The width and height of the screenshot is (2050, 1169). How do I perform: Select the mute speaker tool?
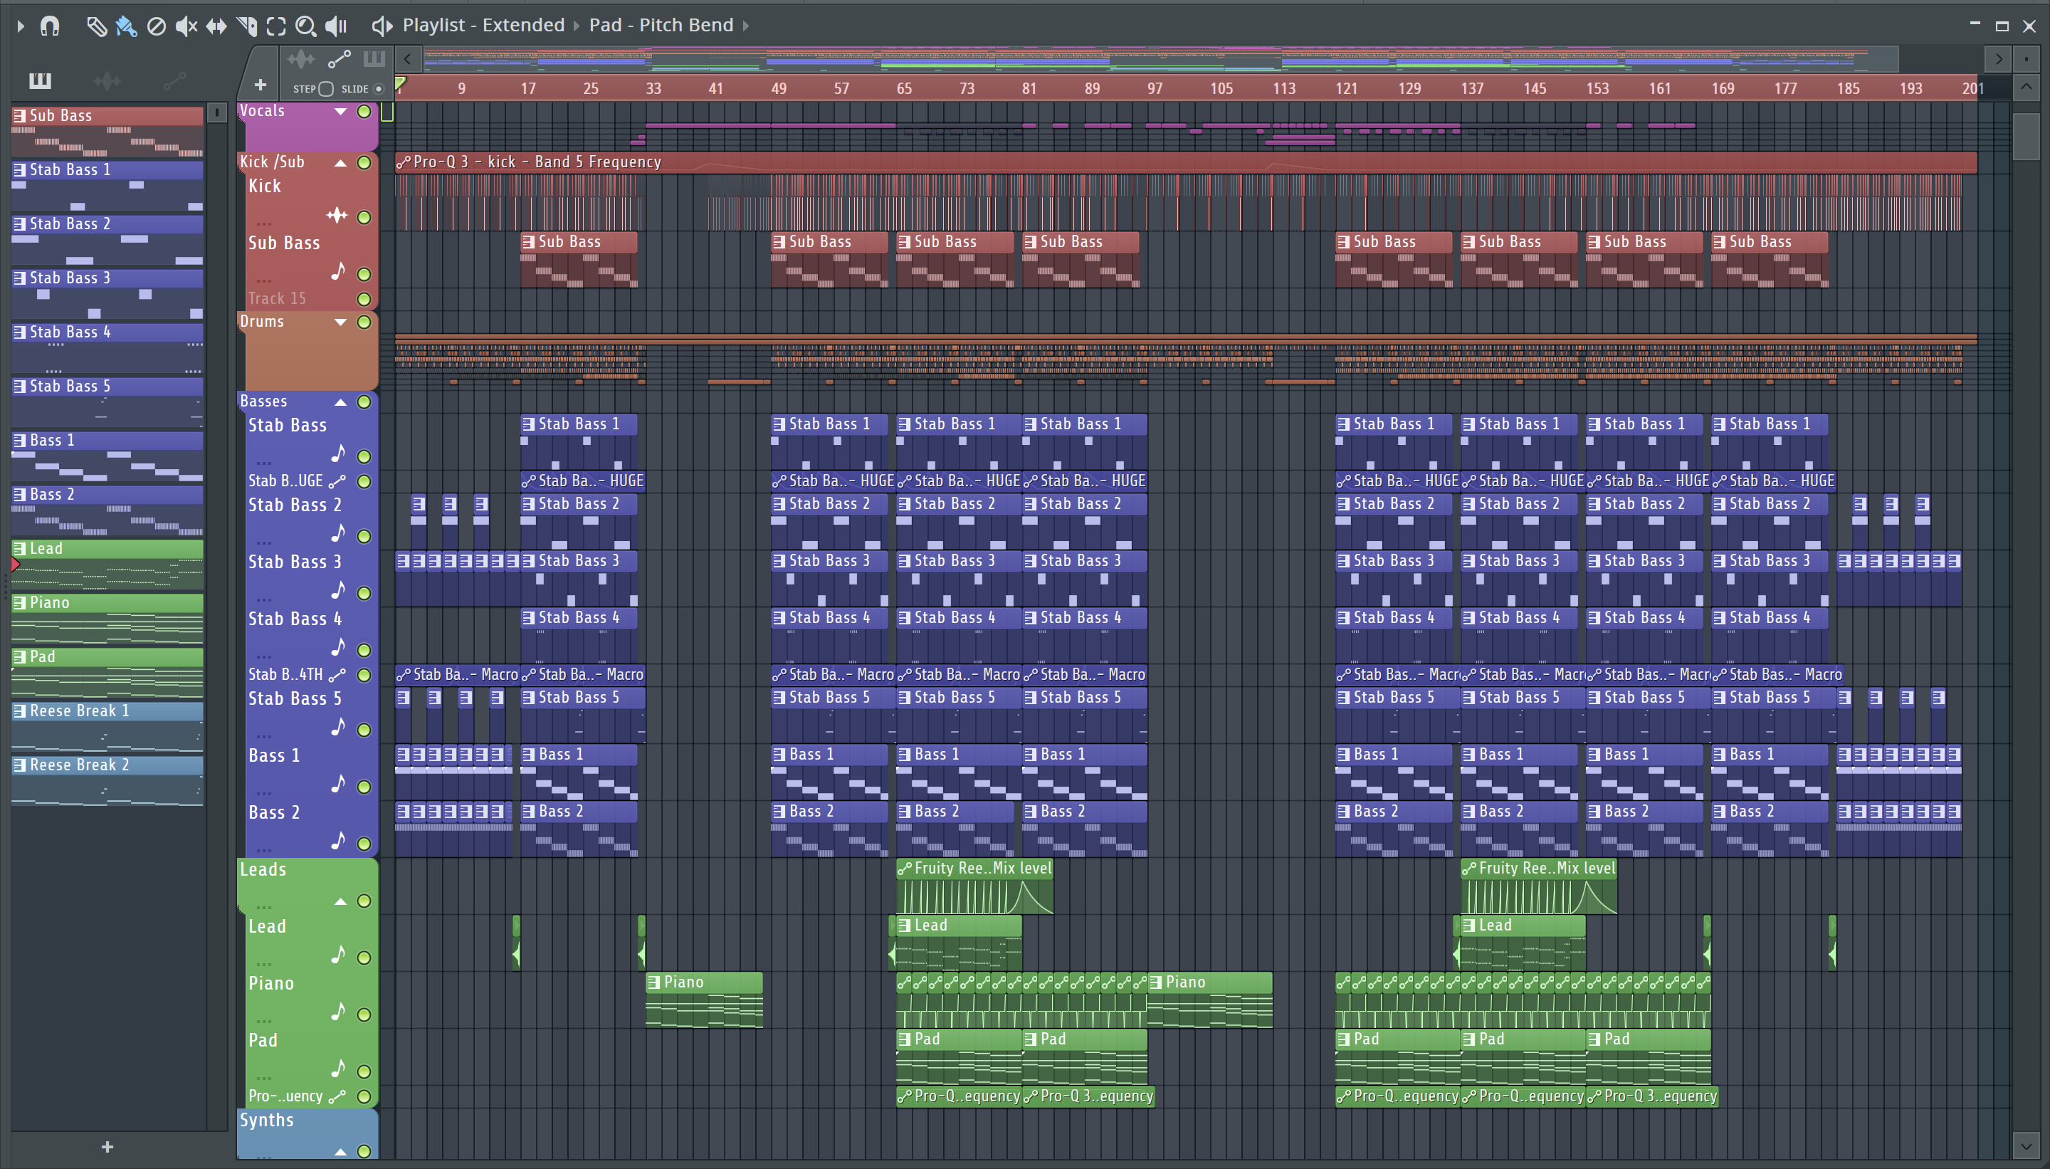click(186, 26)
